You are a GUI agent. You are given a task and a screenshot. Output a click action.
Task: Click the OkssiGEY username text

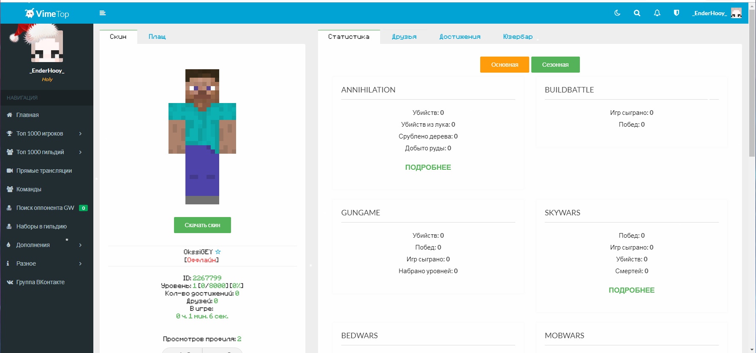198,252
